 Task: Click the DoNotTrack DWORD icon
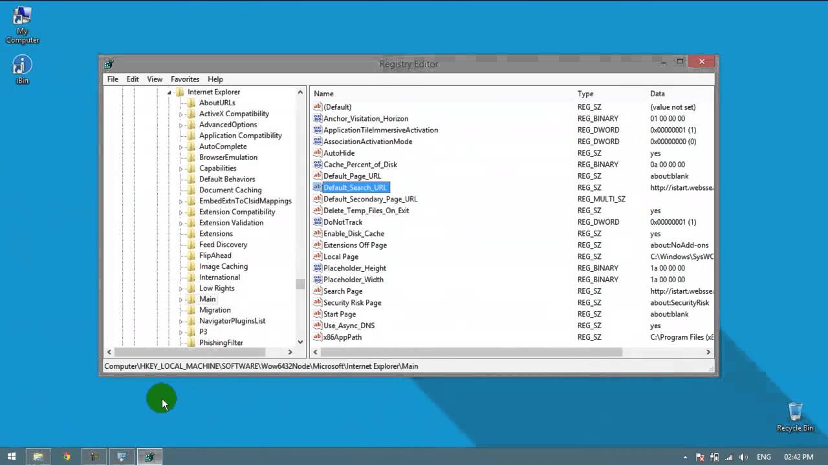click(x=318, y=222)
